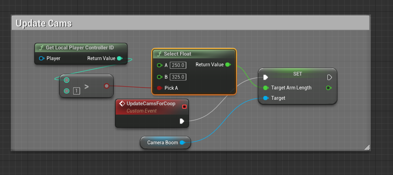Select the SET node title
Screen dimensions: 393x175
tap(297, 74)
